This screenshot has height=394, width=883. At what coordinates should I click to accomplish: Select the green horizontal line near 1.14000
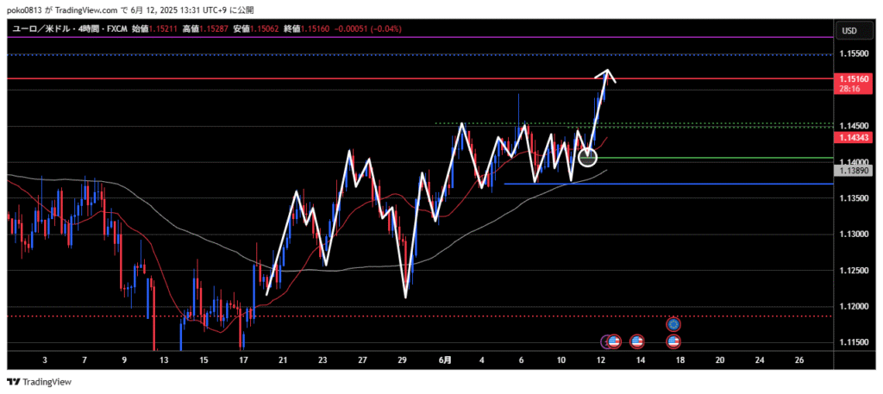click(x=733, y=158)
